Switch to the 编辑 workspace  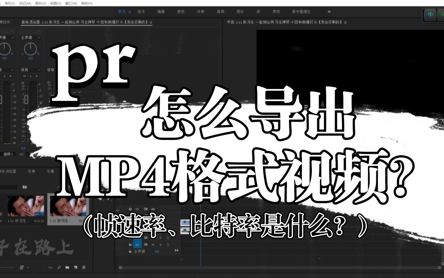(x=161, y=12)
